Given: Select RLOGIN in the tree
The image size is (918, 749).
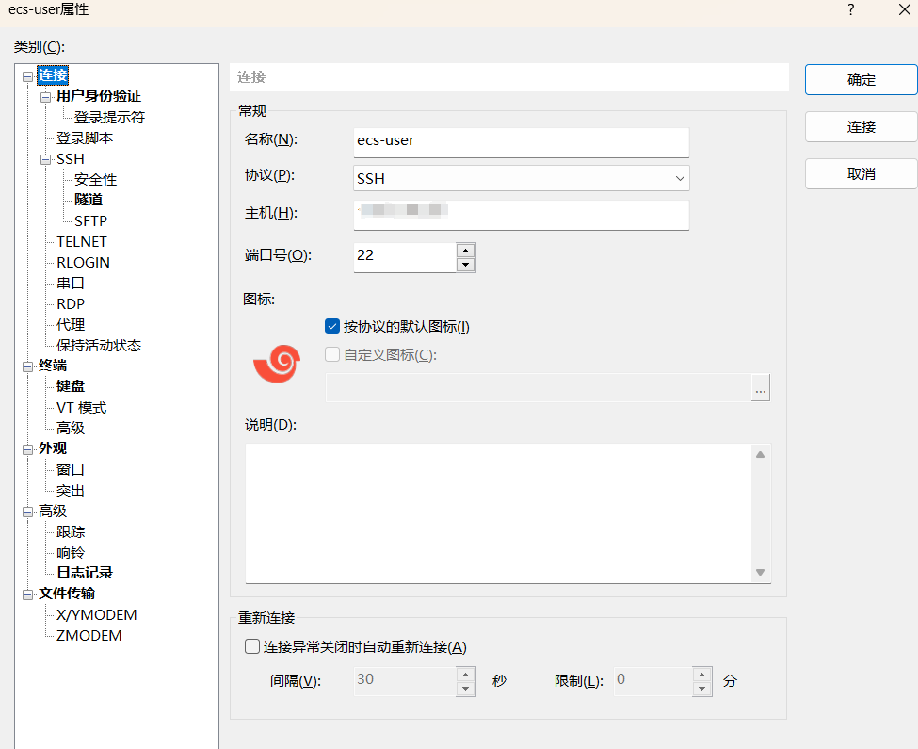Looking at the screenshot, I should [x=83, y=262].
